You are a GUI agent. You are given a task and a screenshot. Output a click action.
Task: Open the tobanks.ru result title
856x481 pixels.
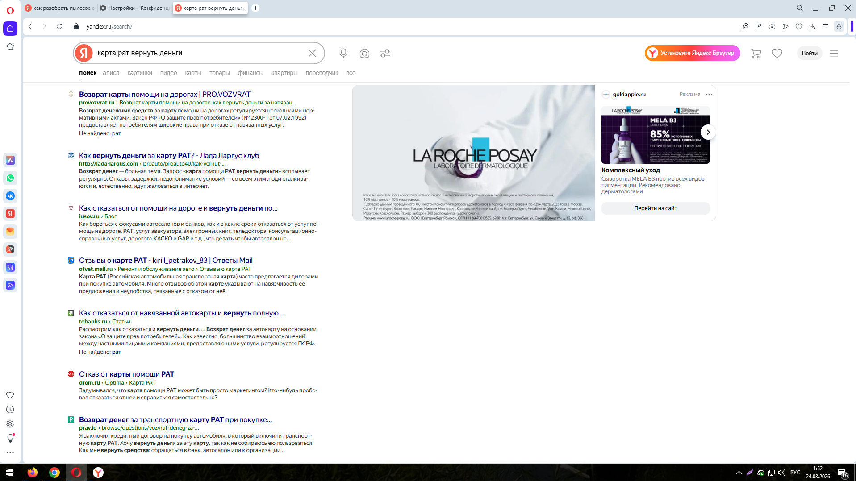click(181, 313)
